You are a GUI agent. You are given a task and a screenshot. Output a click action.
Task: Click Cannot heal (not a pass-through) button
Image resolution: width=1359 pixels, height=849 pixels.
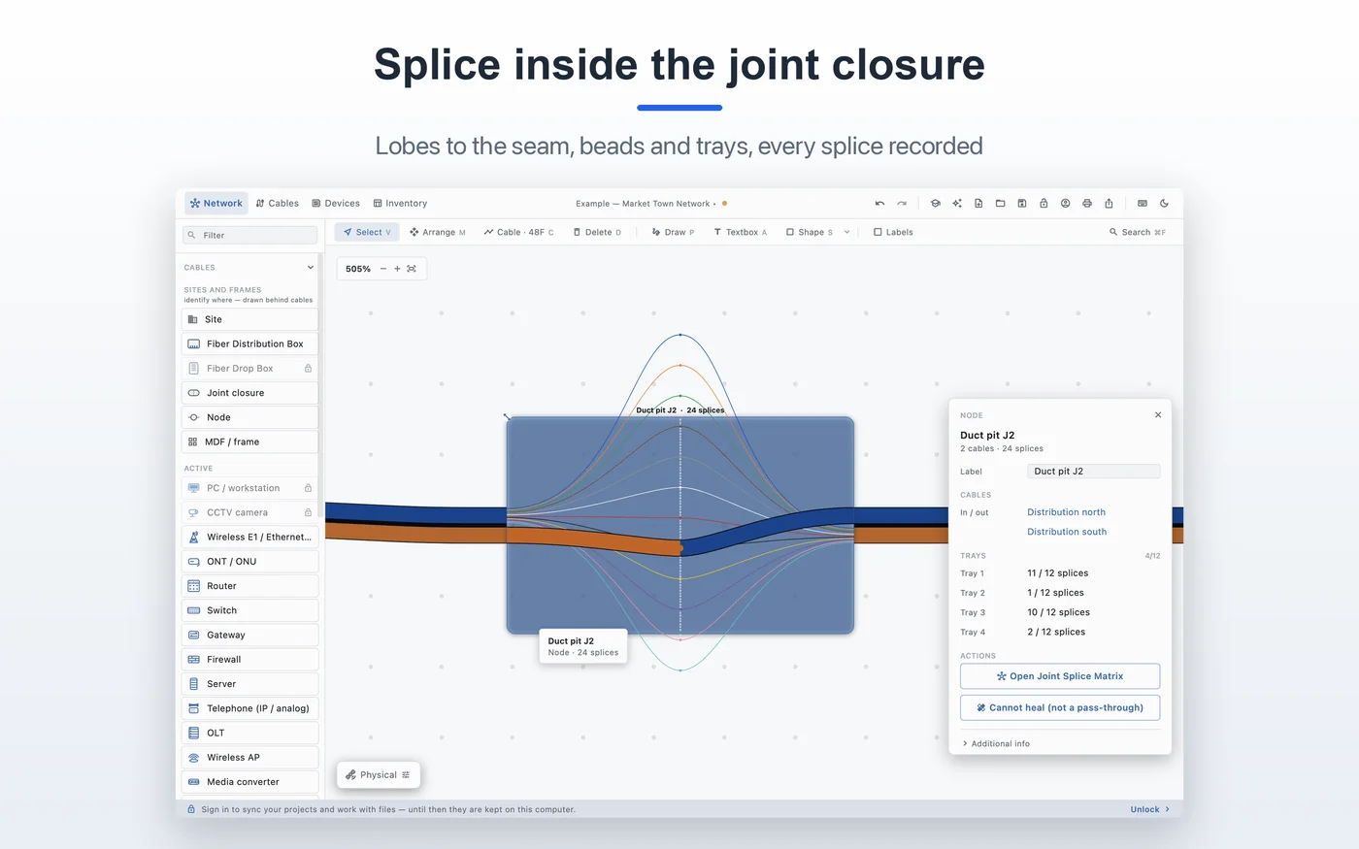click(x=1060, y=708)
